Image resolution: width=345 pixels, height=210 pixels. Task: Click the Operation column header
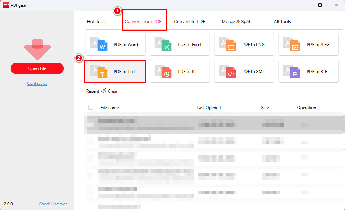[306, 108]
